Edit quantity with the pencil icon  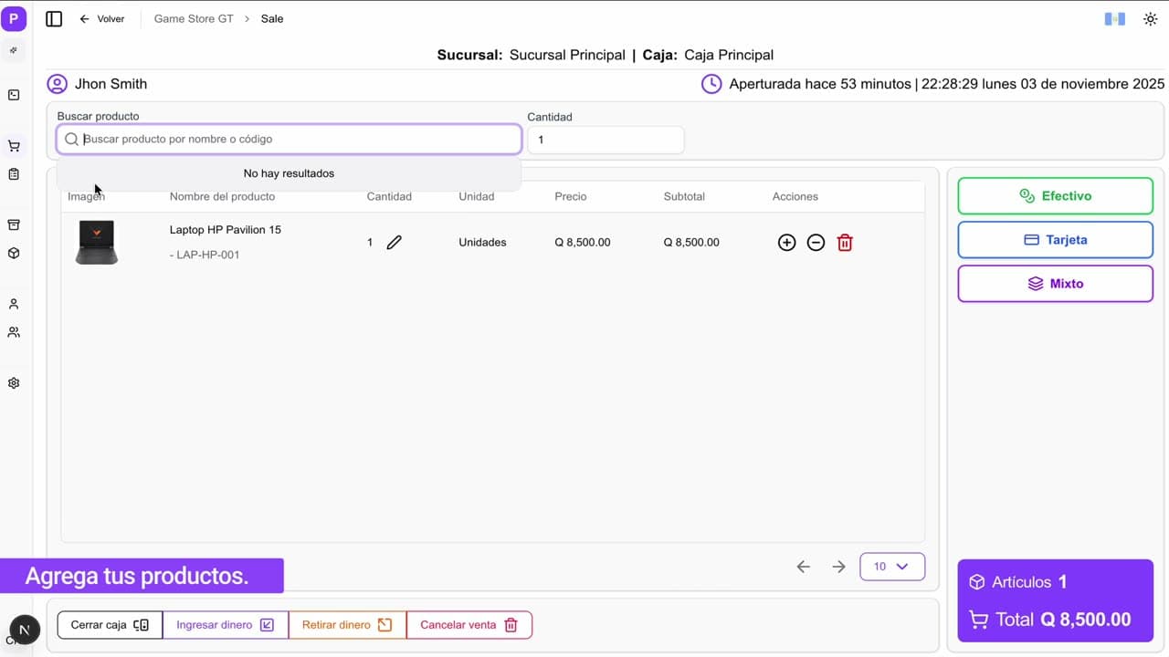pos(394,243)
